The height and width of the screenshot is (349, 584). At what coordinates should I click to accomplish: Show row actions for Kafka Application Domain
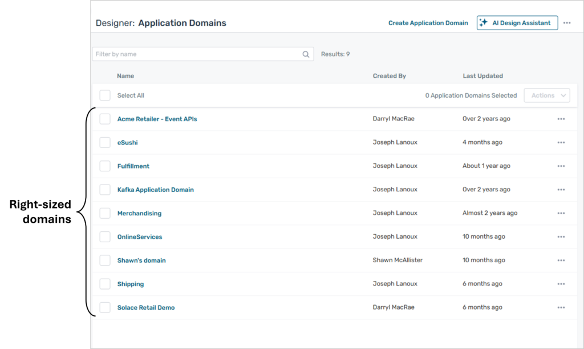point(561,190)
